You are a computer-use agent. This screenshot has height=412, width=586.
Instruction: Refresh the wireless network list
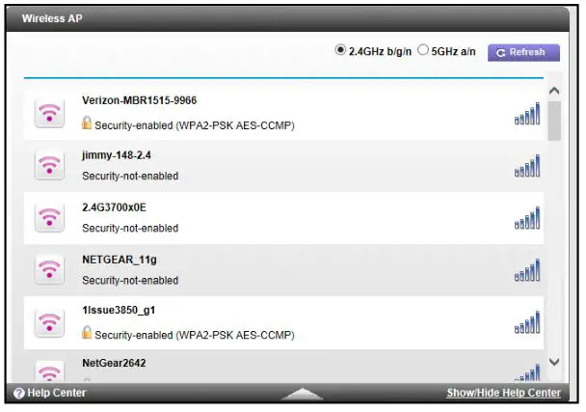[x=523, y=52]
